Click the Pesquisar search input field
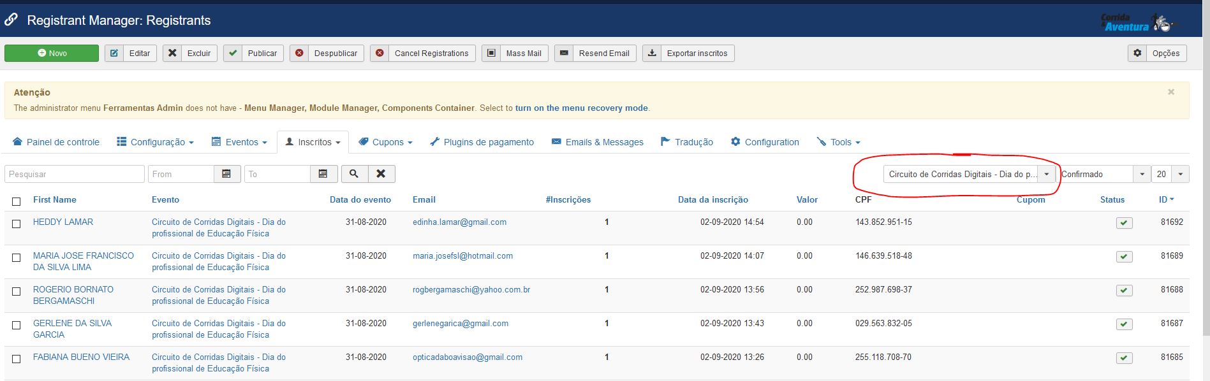 click(x=75, y=174)
